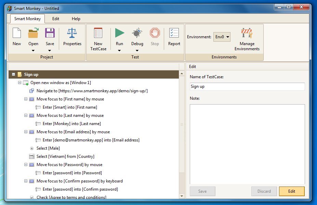Click the Smart Monkey app icon in title bar
The width and height of the screenshot is (317, 205).
pos(10,9)
